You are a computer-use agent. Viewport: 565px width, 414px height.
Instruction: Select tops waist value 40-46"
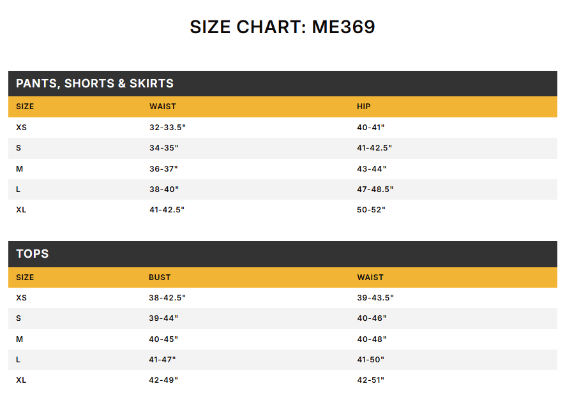click(x=372, y=318)
